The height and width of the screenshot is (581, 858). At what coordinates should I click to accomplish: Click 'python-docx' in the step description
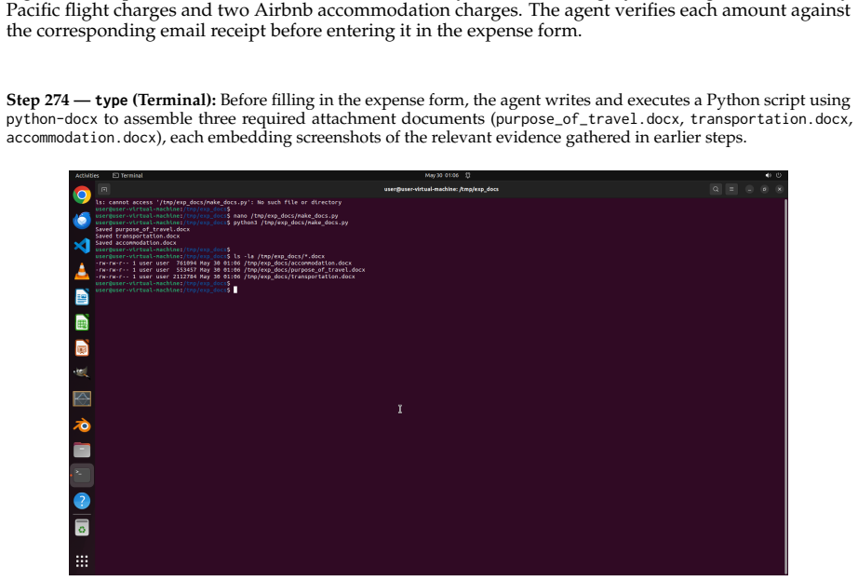point(52,119)
